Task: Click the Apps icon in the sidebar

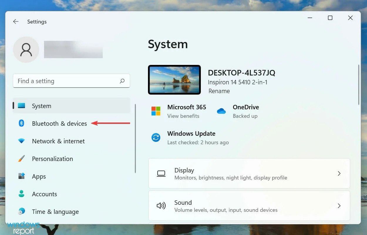Action: point(21,176)
